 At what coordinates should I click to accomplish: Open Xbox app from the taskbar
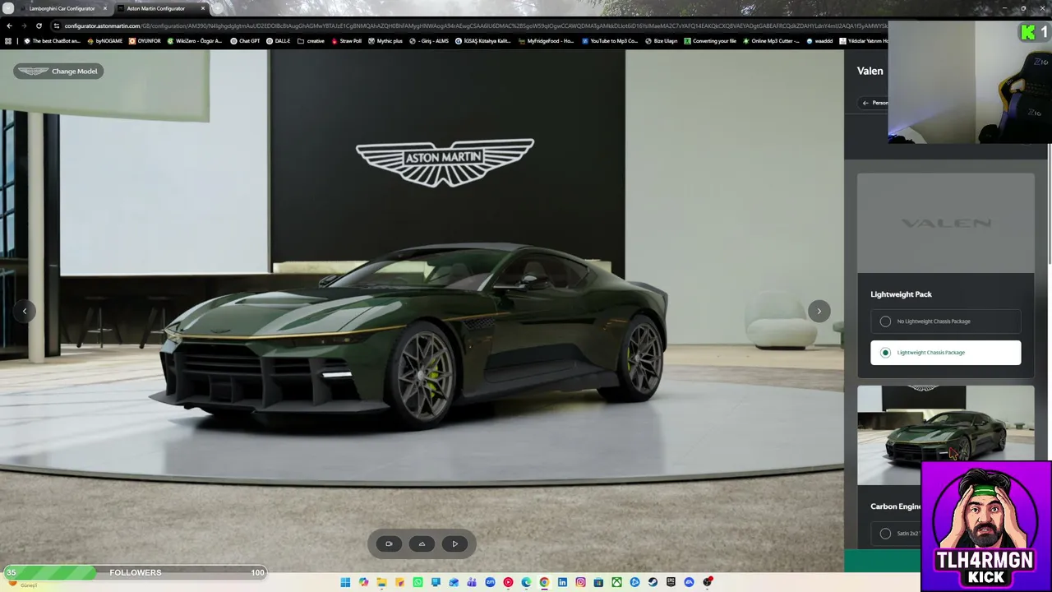tap(616, 582)
